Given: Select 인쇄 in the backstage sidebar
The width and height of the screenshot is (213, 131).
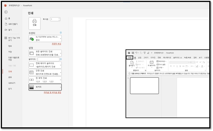Looking at the screenshot, I should [10, 71].
